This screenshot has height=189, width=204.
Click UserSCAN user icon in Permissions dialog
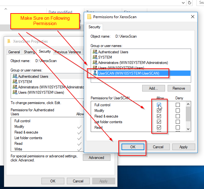pos(95,73)
